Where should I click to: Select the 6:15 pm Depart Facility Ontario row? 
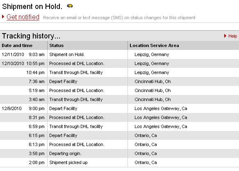(x=120, y=135)
